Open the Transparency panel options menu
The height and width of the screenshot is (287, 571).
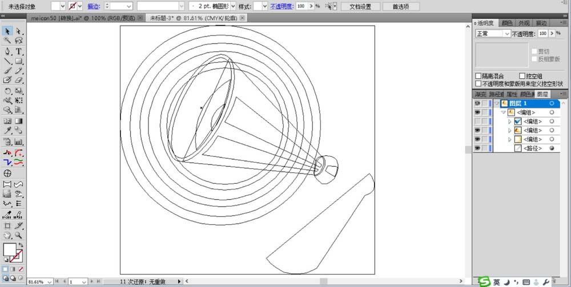point(562,23)
